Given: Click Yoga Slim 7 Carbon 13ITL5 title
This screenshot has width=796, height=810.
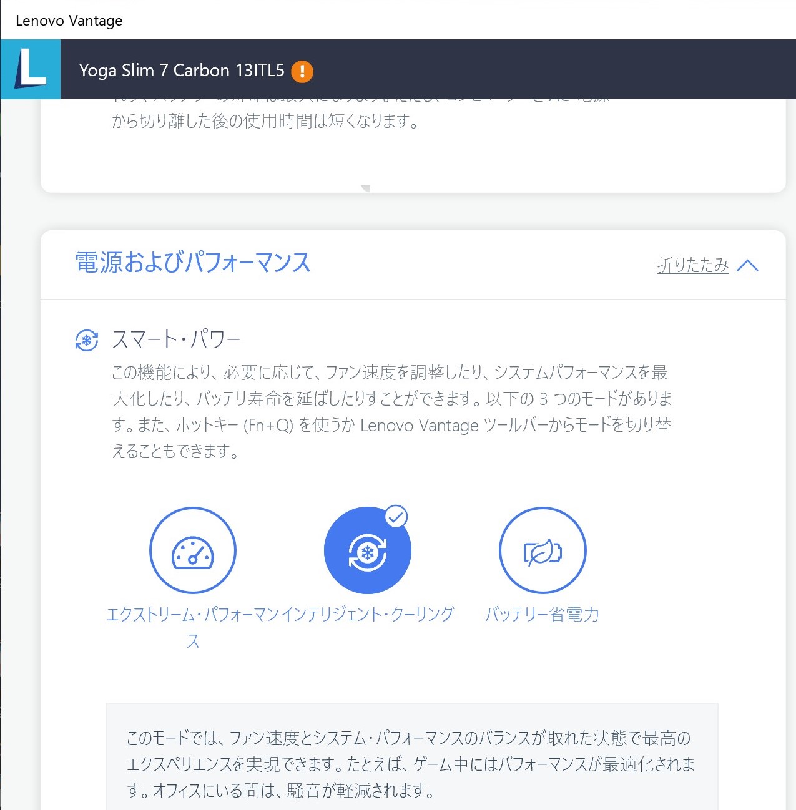Looking at the screenshot, I should coord(182,71).
